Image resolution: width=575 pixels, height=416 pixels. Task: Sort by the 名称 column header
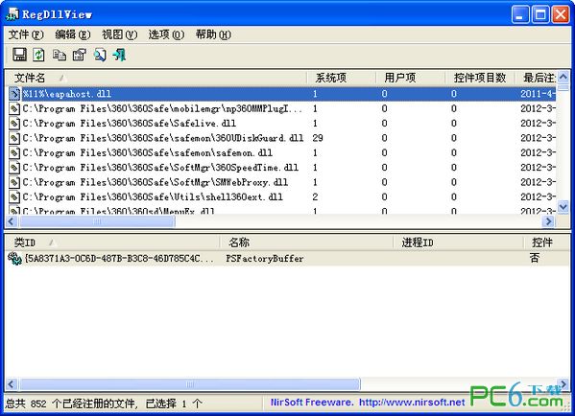click(306, 243)
